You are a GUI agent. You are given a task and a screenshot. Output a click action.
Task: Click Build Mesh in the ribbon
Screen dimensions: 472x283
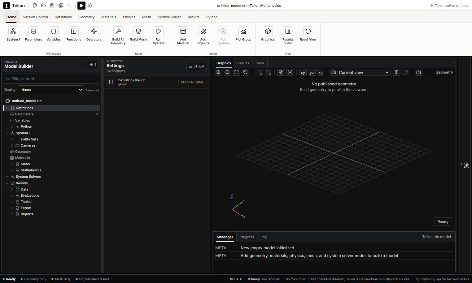click(138, 34)
